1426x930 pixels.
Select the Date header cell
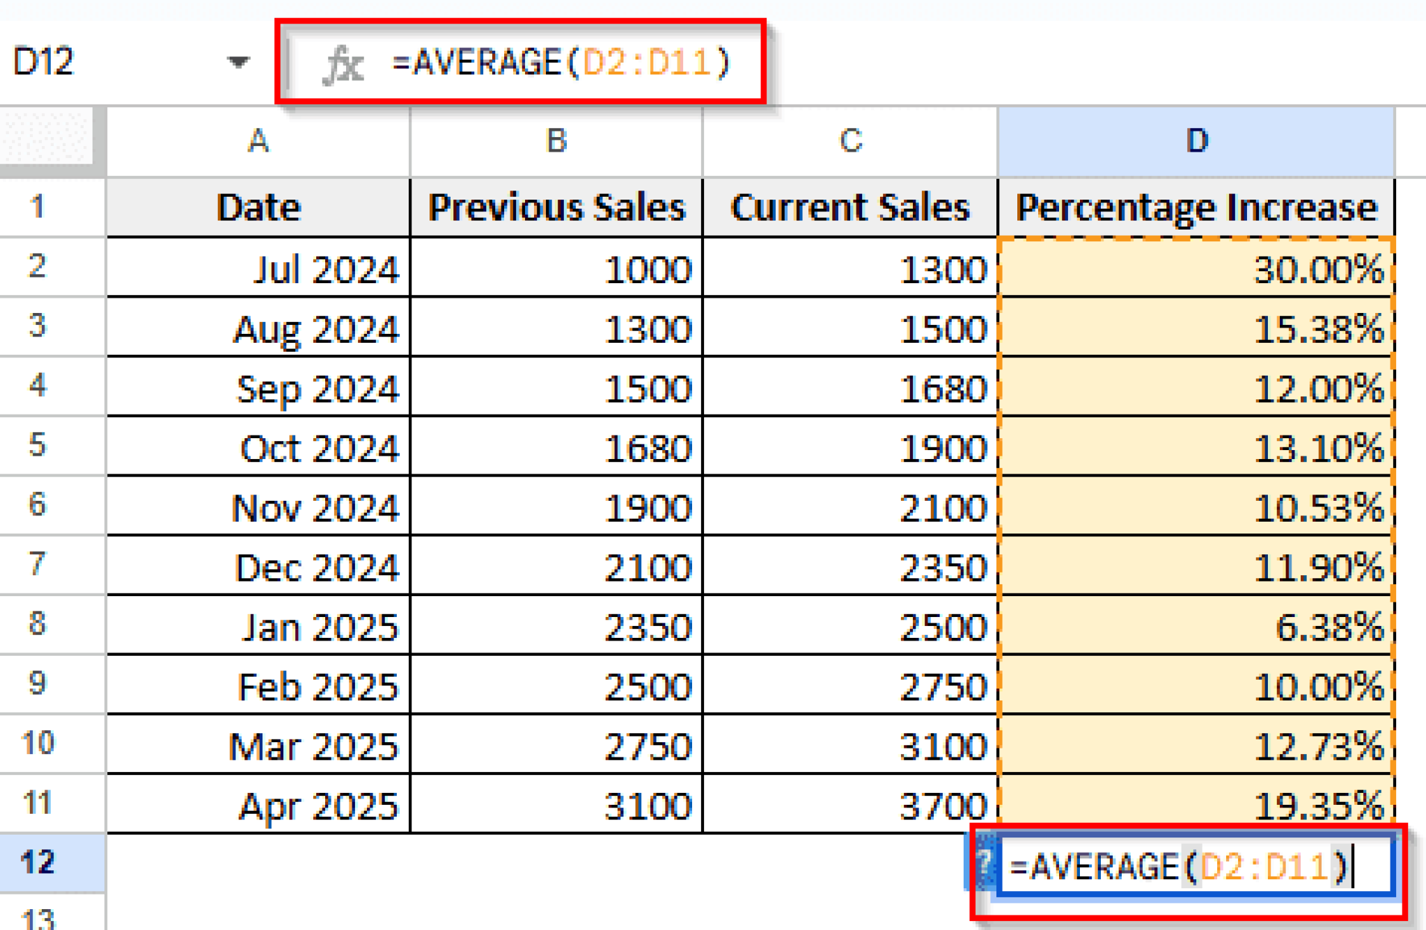point(258,207)
